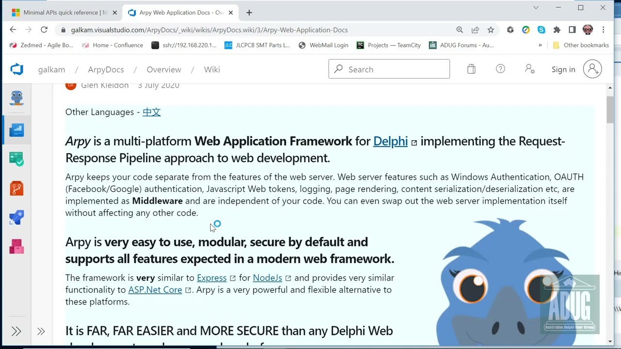Screen dimensions: 621x349
Task: Open the Zedmed - Agile Bo... bookmark
Action: 41,45
